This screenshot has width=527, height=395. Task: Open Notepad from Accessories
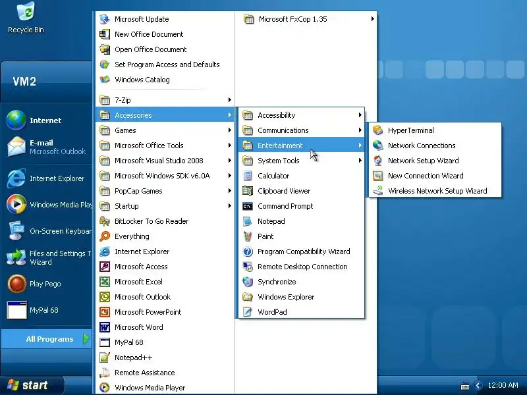pos(302,221)
